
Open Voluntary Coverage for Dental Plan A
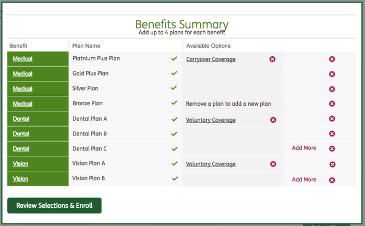click(211, 120)
